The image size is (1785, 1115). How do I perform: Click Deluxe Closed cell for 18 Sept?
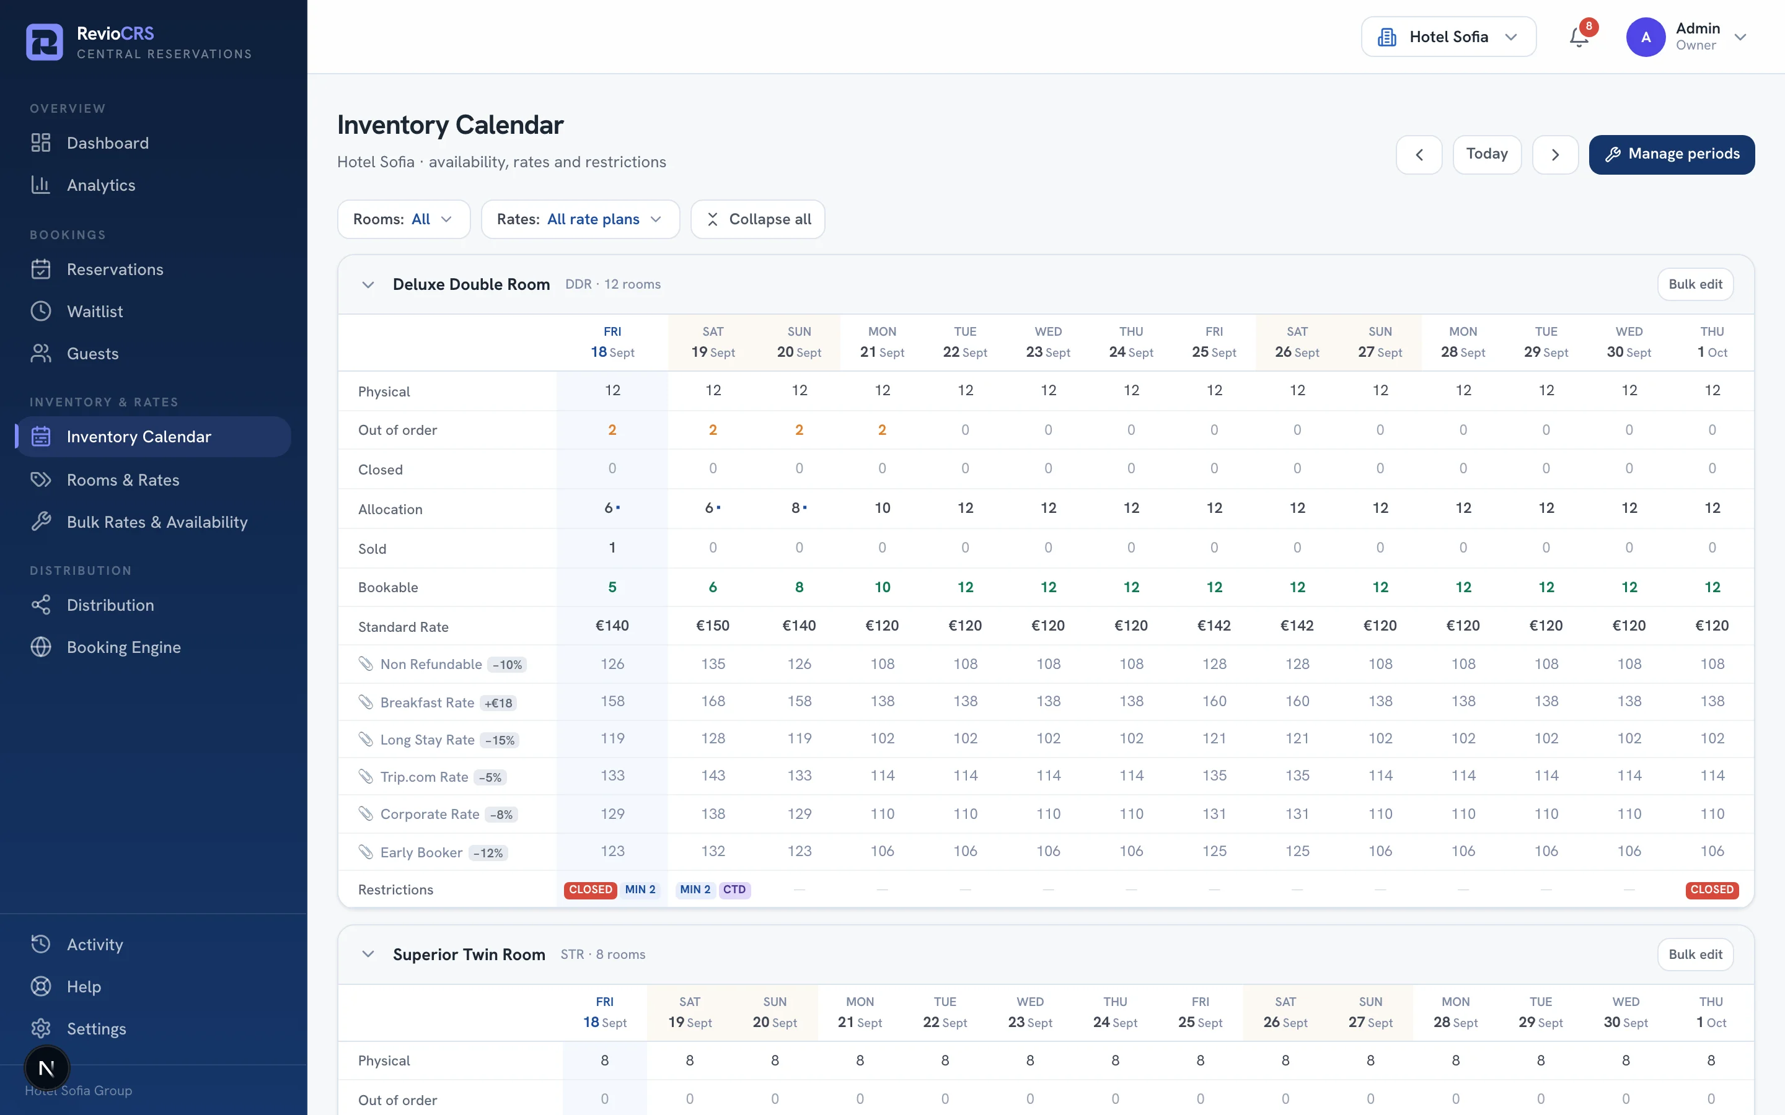(612, 468)
